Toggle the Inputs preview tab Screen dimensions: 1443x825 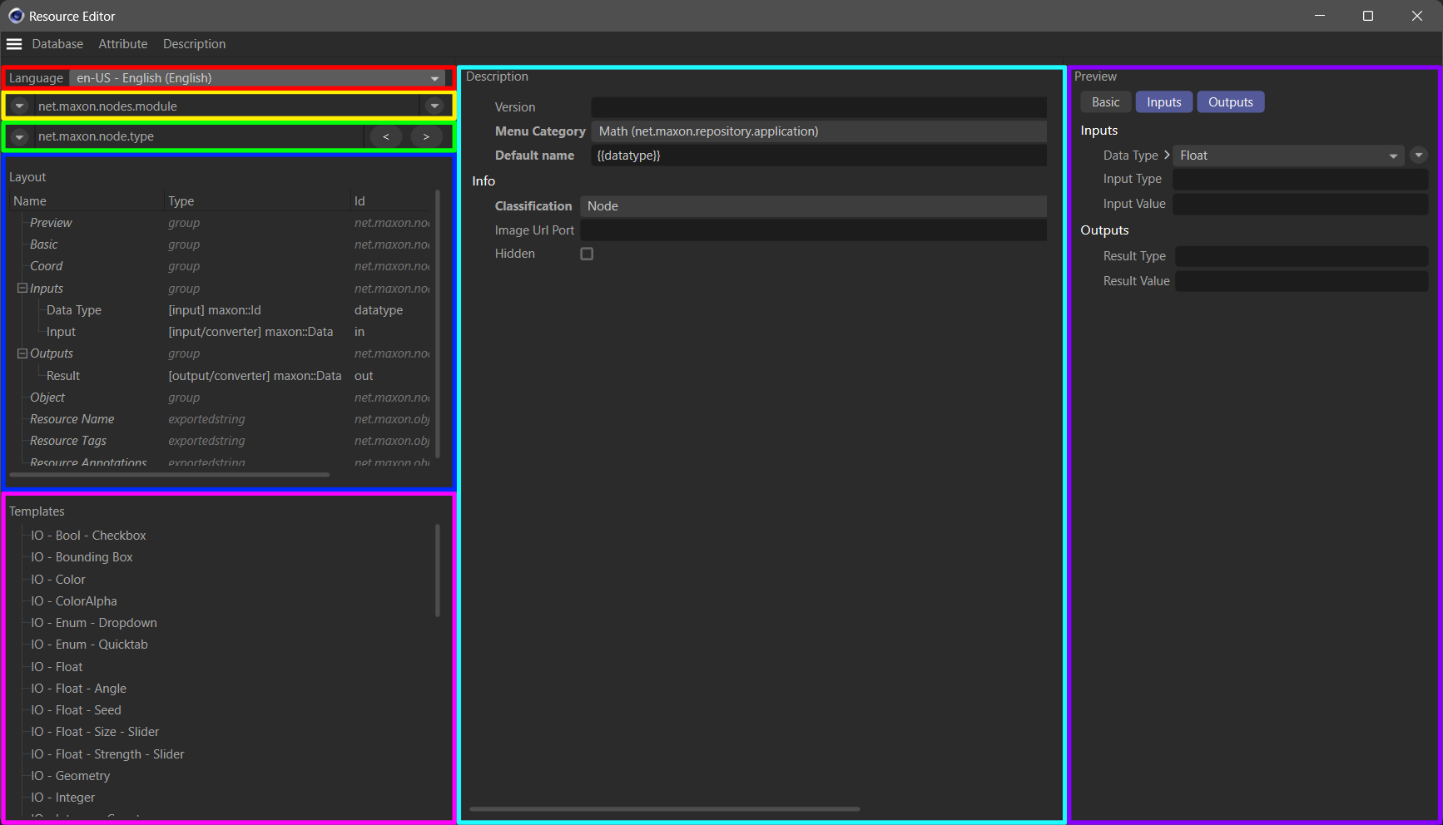pos(1163,102)
